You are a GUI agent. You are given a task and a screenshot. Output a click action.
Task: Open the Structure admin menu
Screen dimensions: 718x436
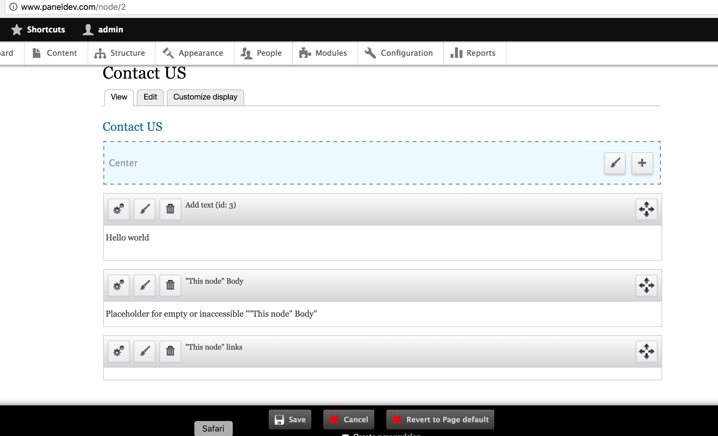pyautogui.click(x=120, y=53)
